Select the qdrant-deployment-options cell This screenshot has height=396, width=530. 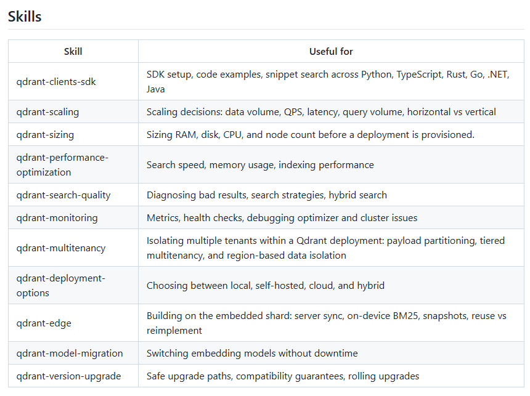point(73,285)
